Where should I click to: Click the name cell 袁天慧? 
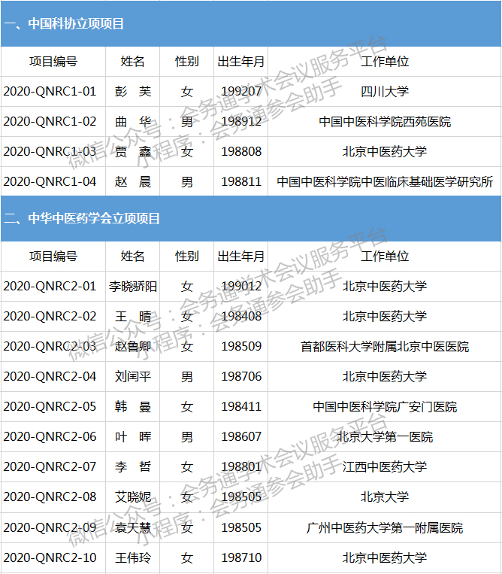point(133,527)
